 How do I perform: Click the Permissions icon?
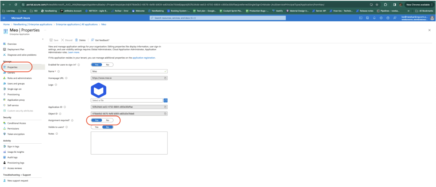pos(4,129)
